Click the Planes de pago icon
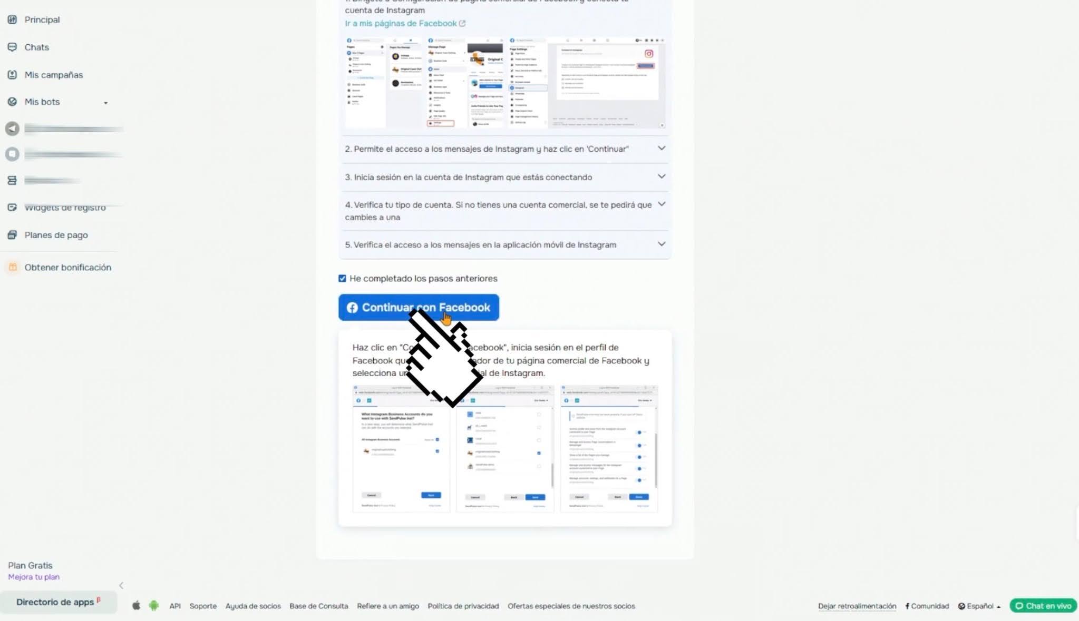The image size is (1079, 621). (x=12, y=235)
